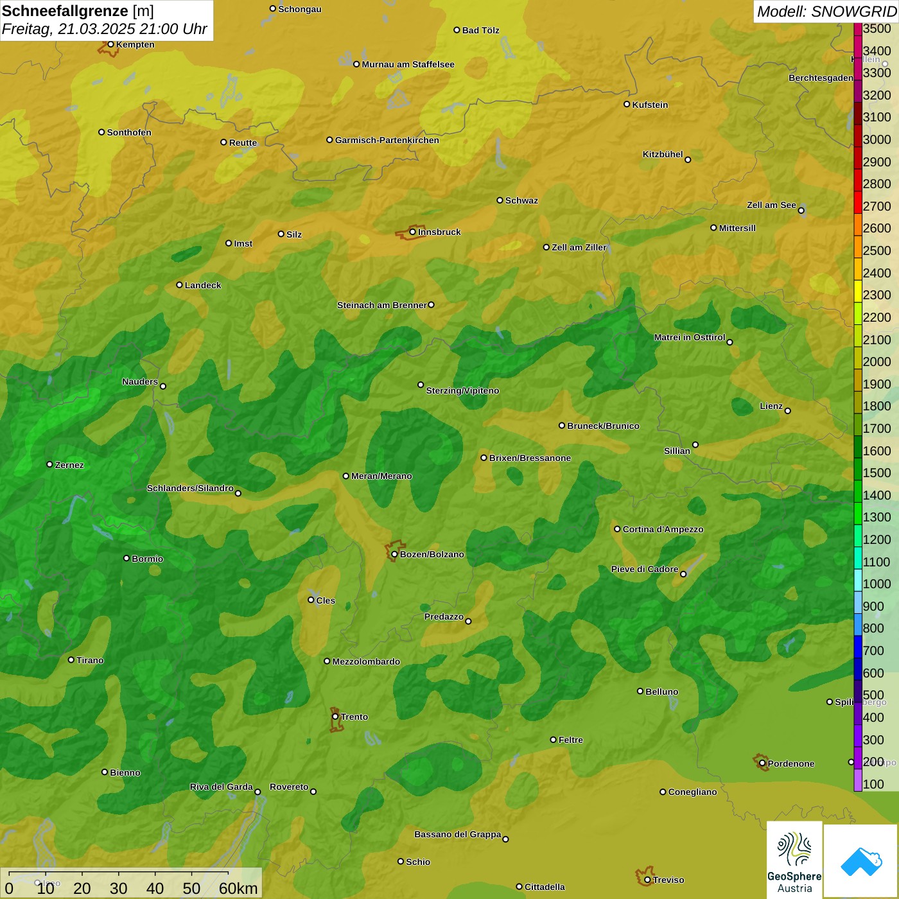This screenshot has width=899, height=899.
Task: Click the Garmisch-Partenkirchen label
Action: tap(387, 140)
